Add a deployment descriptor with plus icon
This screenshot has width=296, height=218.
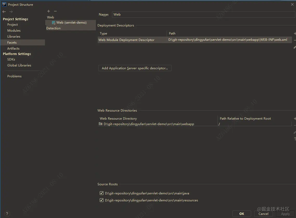tap(295, 33)
